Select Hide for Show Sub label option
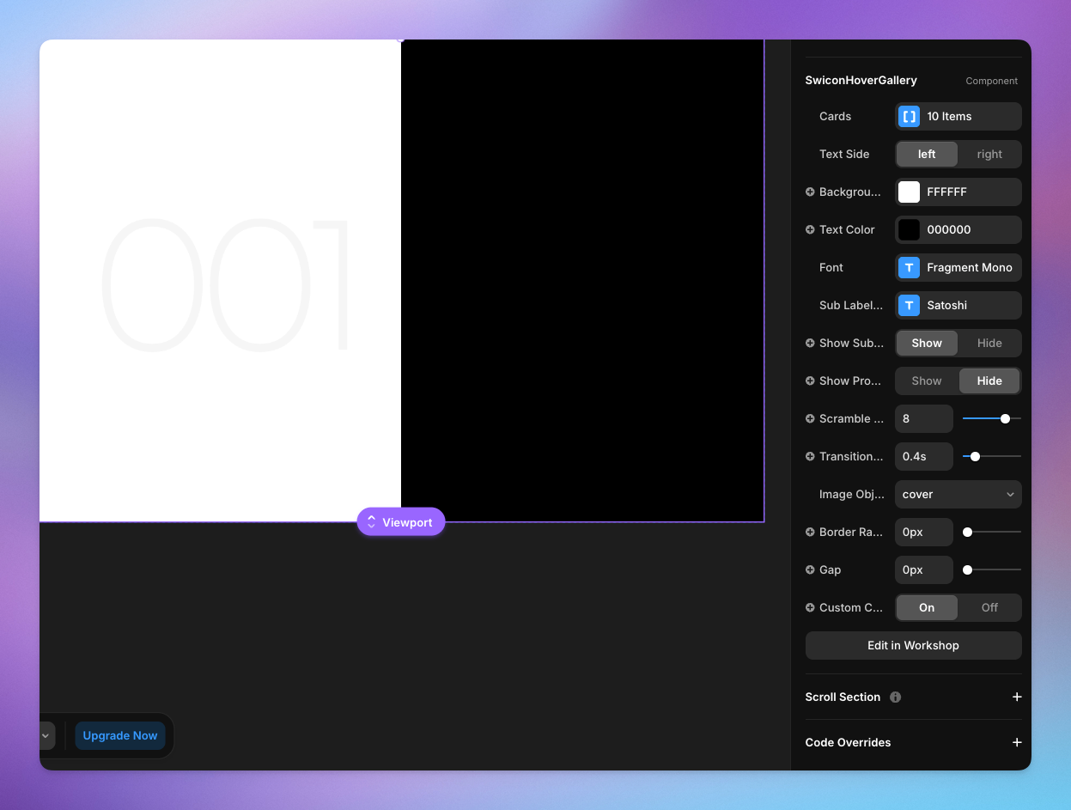This screenshot has width=1071, height=810. (x=989, y=344)
